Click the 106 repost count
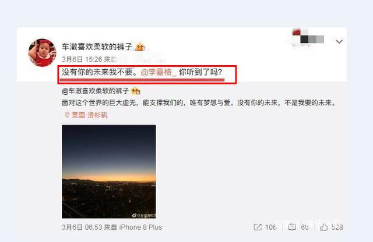This screenshot has height=242, width=373. click(271, 227)
